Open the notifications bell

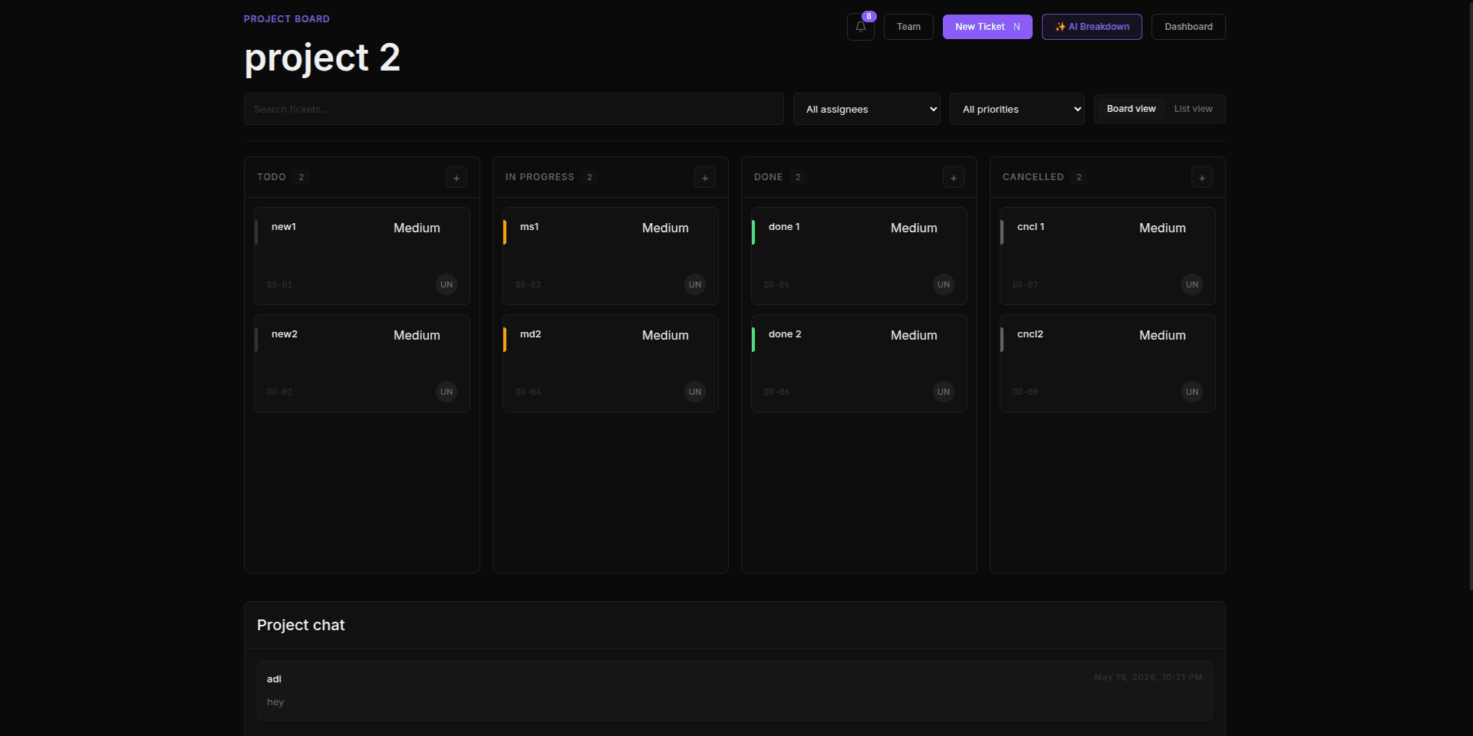click(860, 27)
